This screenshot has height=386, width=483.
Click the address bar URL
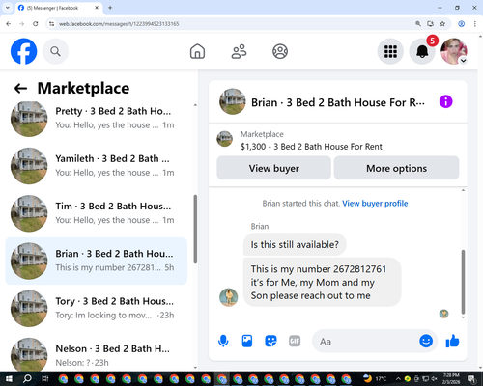(x=119, y=24)
